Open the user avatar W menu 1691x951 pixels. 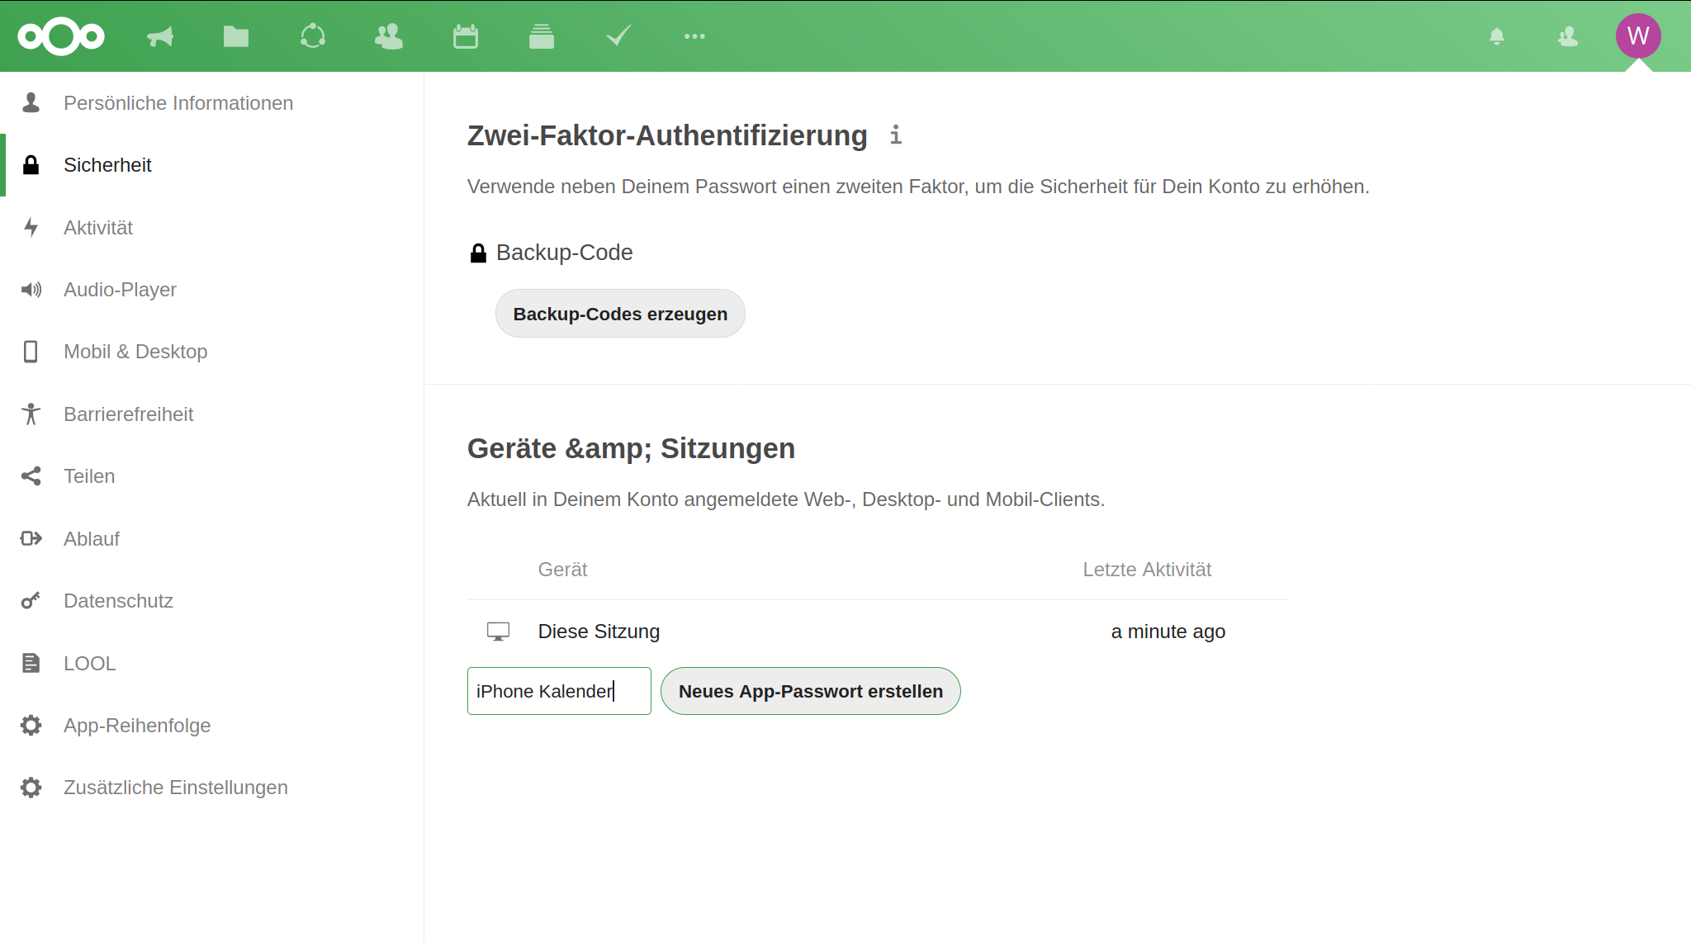coord(1638,35)
